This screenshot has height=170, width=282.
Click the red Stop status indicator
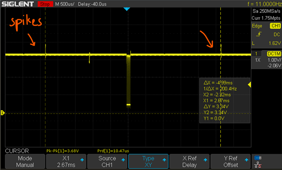tap(45, 4)
